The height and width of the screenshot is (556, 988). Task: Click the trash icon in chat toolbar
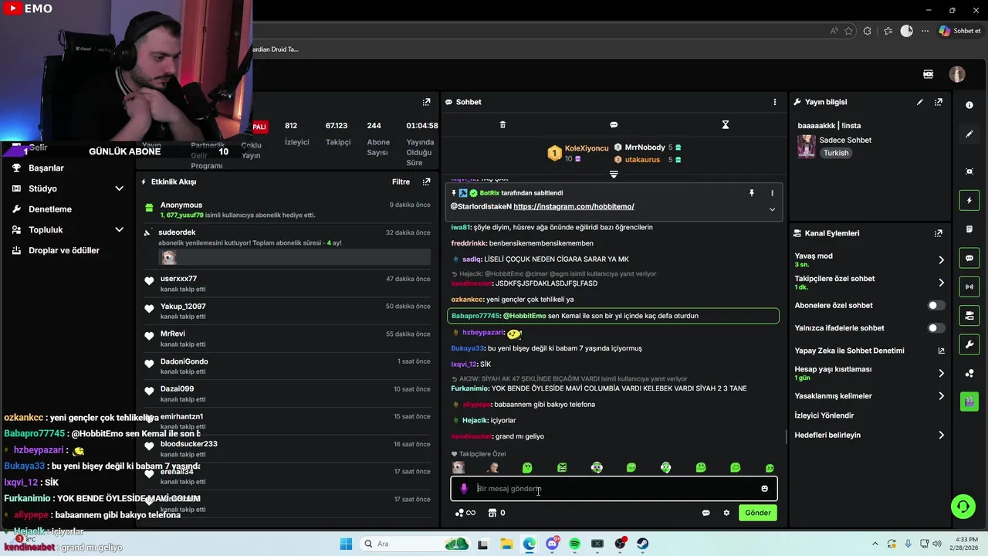(x=502, y=124)
